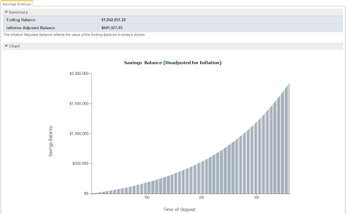Click the 200 x-axis tick label
This screenshot has width=346, height=214.
tap(201, 197)
